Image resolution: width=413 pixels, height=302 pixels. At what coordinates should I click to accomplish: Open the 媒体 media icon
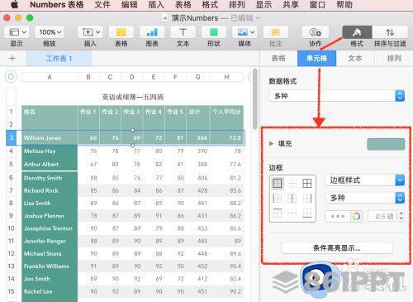point(244,32)
